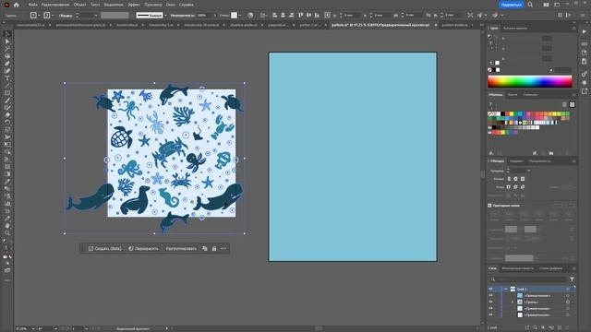The image size is (591, 332).
Task: Open the graphic style swatch dropdown
Action: 240,16
